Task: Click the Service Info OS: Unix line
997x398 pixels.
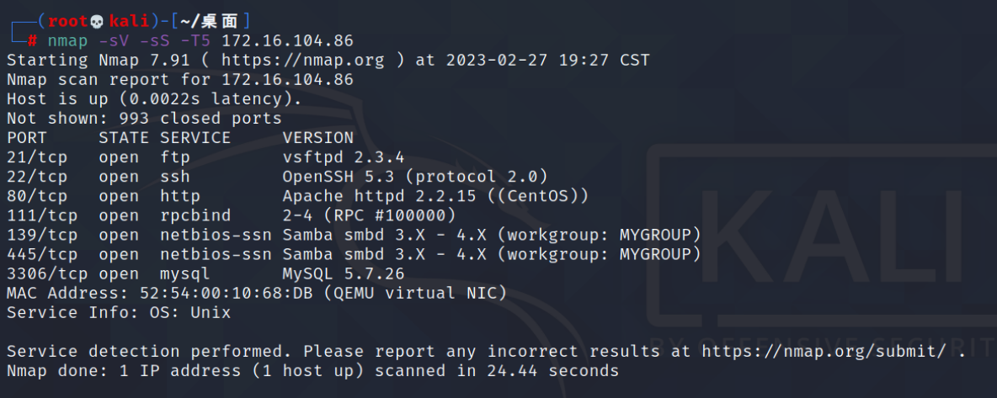Action: tap(119, 313)
